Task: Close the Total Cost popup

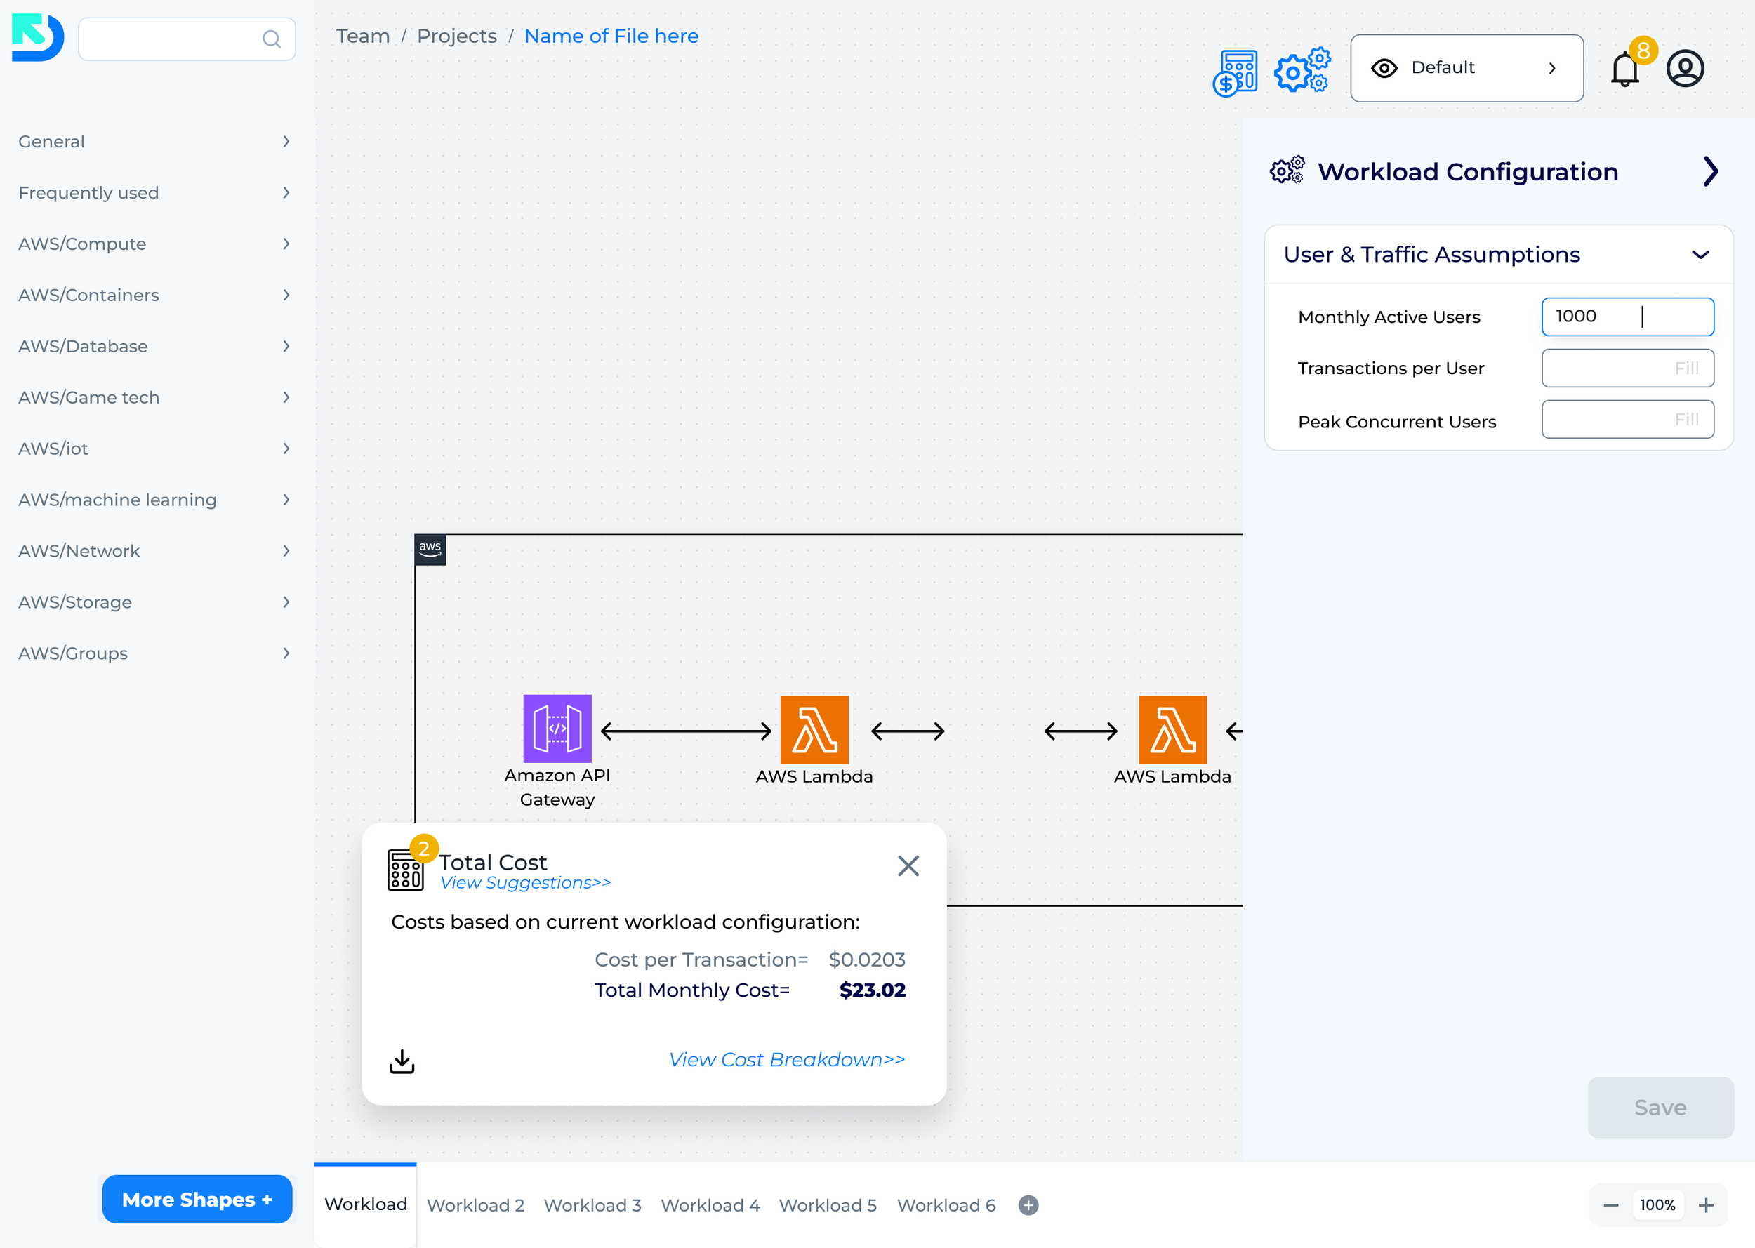Action: point(908,866)
